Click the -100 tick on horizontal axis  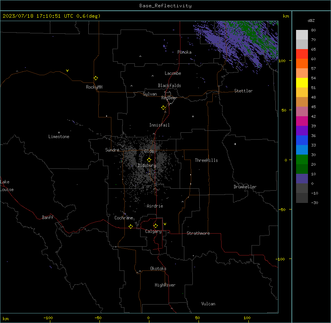(x=48, y=318)
